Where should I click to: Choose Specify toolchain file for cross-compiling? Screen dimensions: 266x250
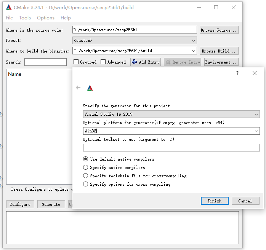pos(86,176)
